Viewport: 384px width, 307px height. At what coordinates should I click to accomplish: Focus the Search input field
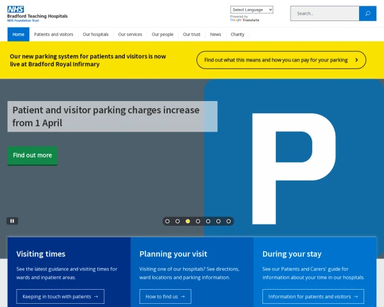[x=324, y=13]
